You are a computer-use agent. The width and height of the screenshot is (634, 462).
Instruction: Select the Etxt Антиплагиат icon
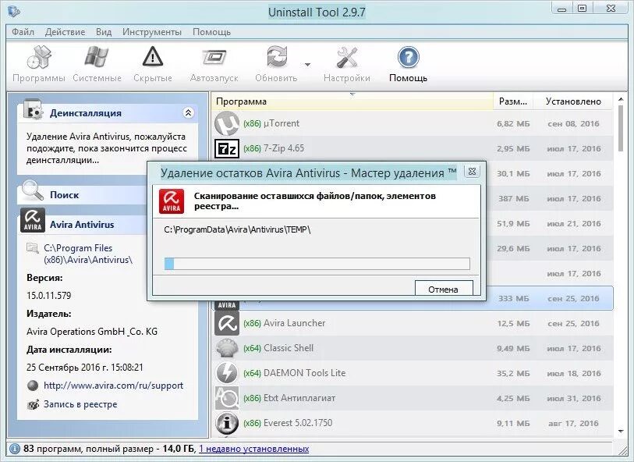[227, 398]
